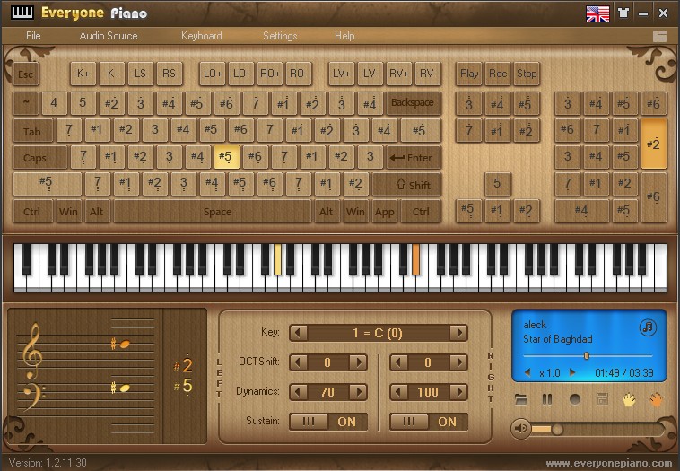Open the language flag selector
The image size is (680, 471).
click(x=597, y=13)
